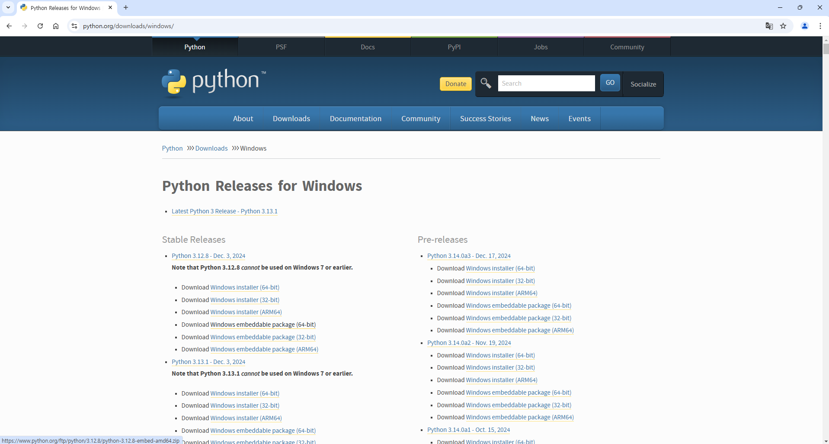Download 3.13.1 embeddable package (64-bit)
This screenshot has width=829, height=444.
click(263, 431)
